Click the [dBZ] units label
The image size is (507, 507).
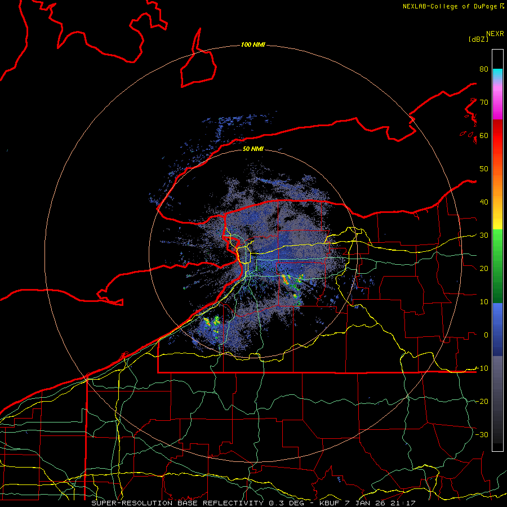tap(478, 39)
